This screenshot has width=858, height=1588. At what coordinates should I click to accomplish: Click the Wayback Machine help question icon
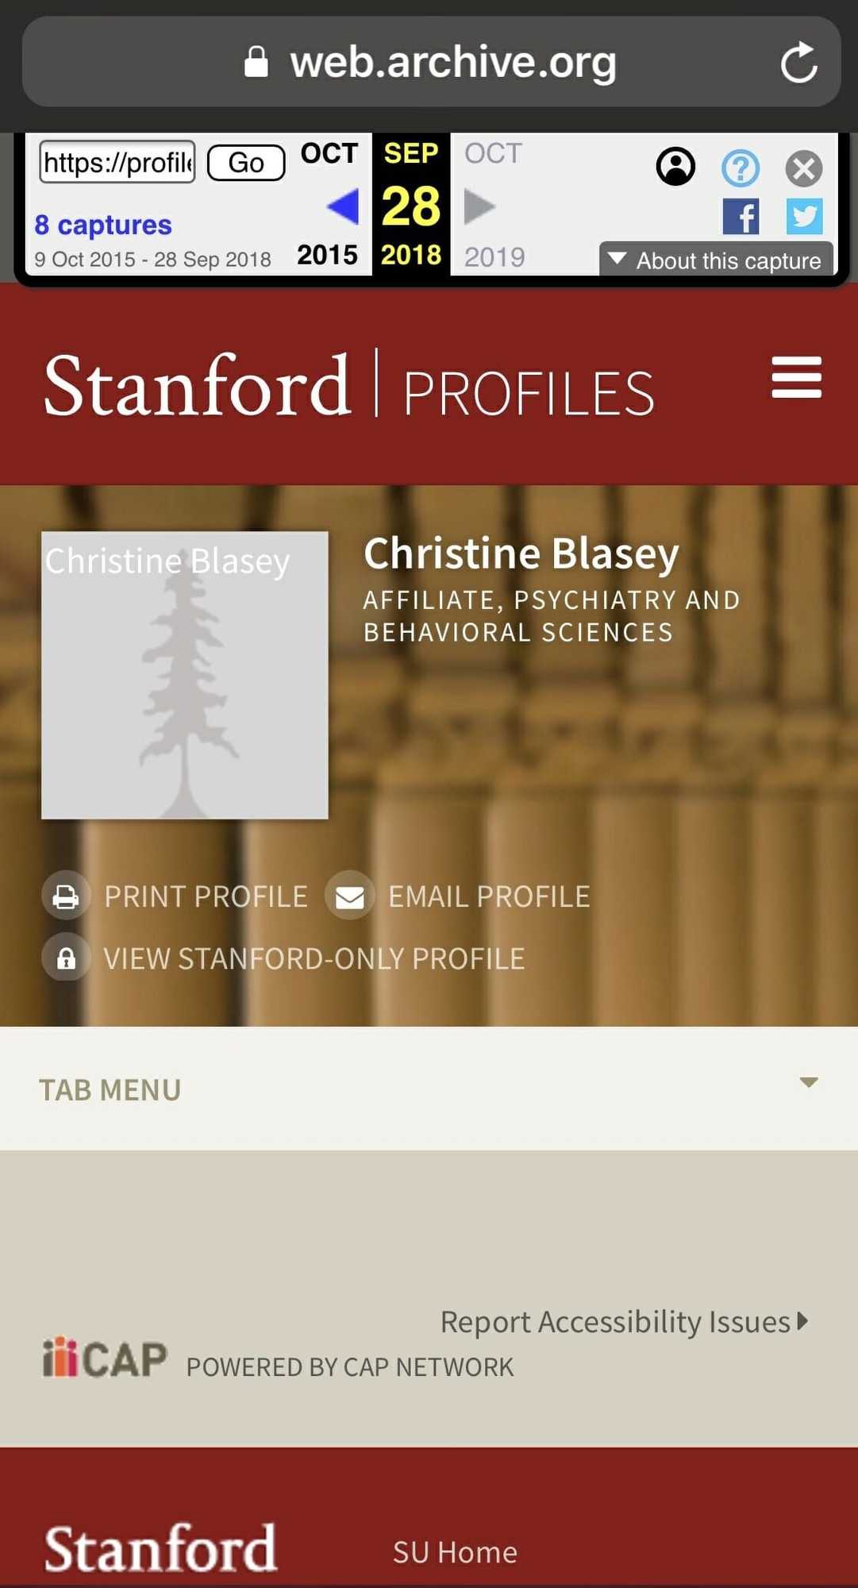(740, 168)
